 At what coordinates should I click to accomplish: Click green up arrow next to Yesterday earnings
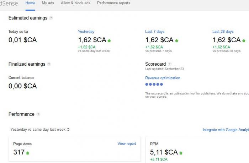point(109,41)
